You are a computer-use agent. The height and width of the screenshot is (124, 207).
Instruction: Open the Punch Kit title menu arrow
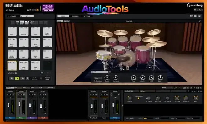coord(200,21)
